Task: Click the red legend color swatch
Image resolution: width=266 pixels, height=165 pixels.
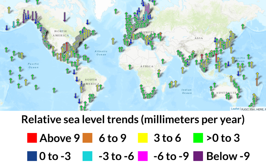Action: (x=32, y=138)
